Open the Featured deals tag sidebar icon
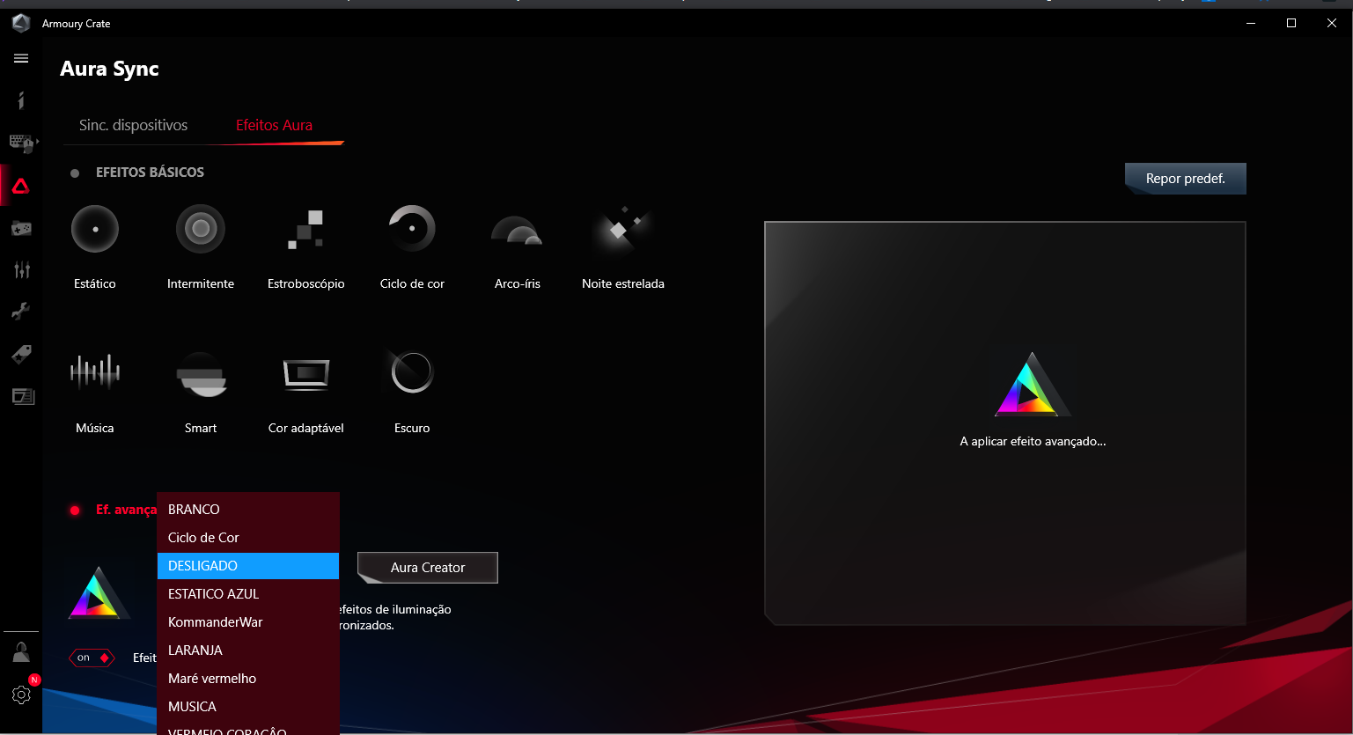 [x=21, y=354]
